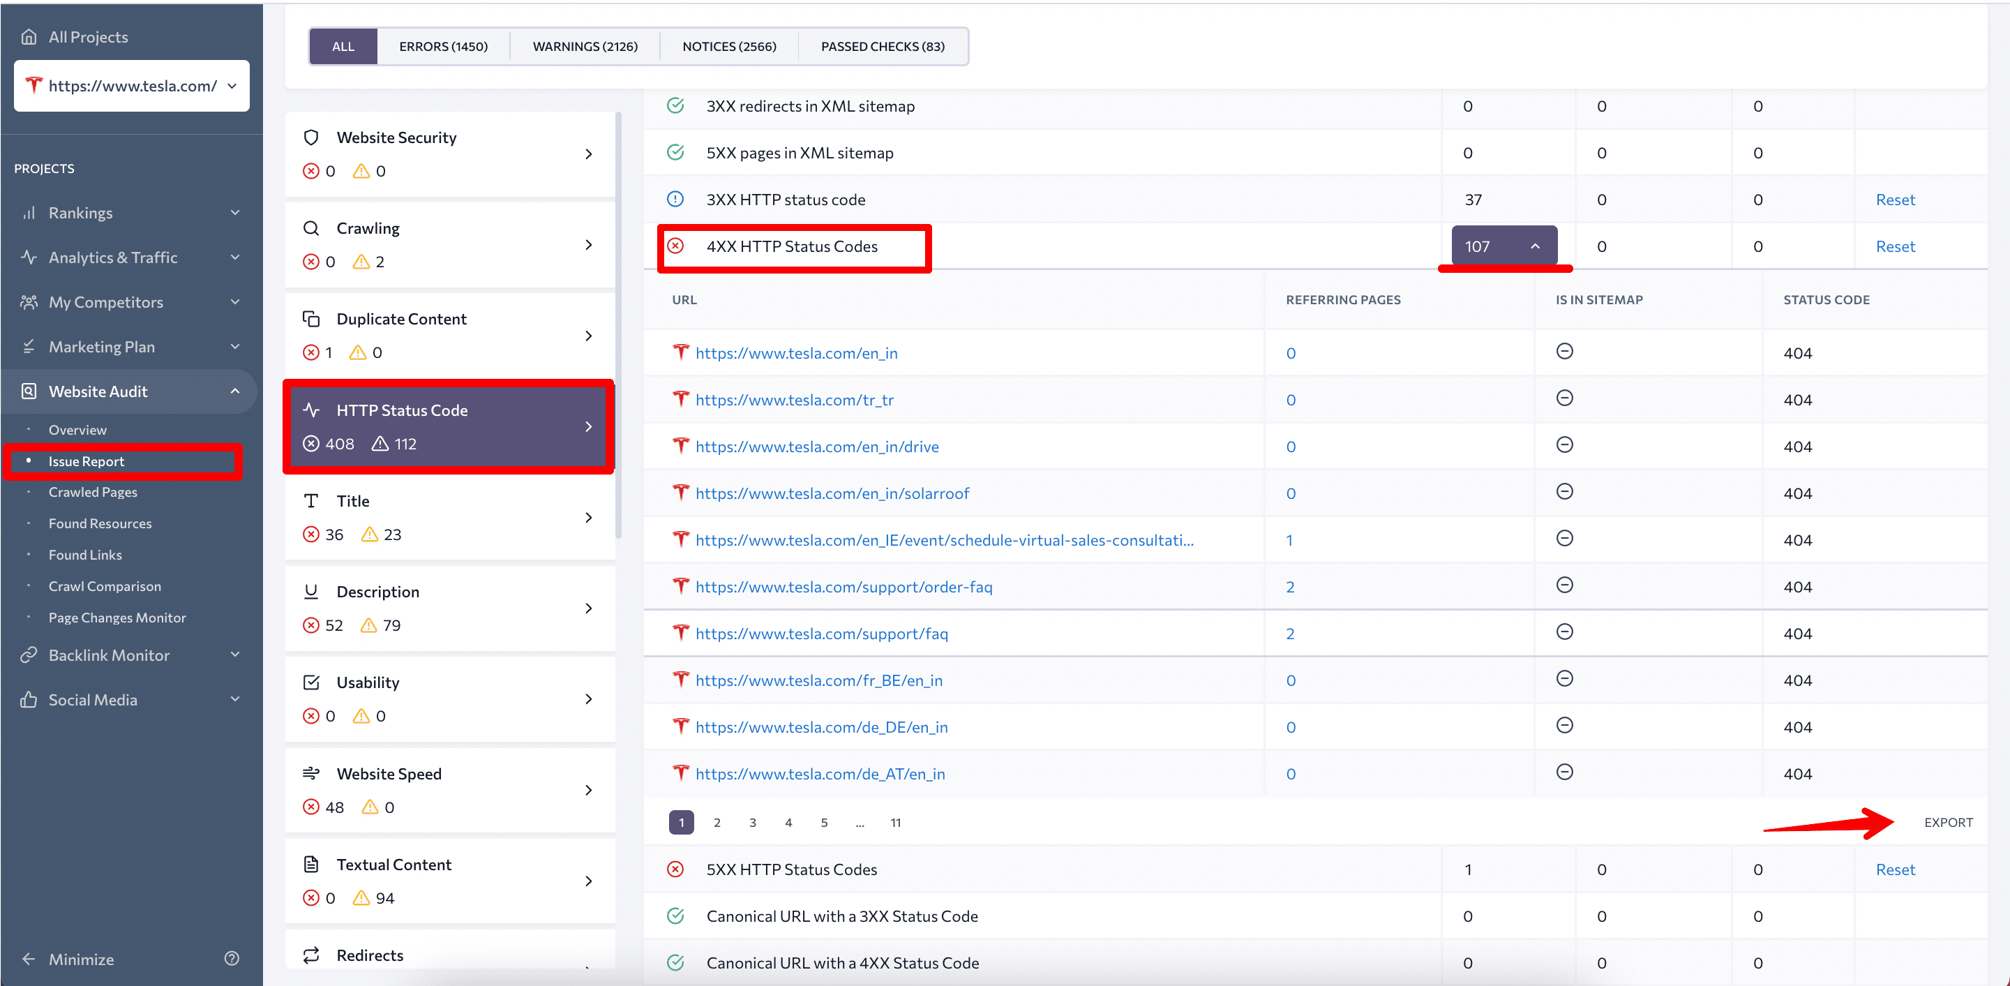Collapse the Website Audit menu chevron
The width and height of the screenshot is (2010, 986).
pyautogui.click(x=235, y=390)
